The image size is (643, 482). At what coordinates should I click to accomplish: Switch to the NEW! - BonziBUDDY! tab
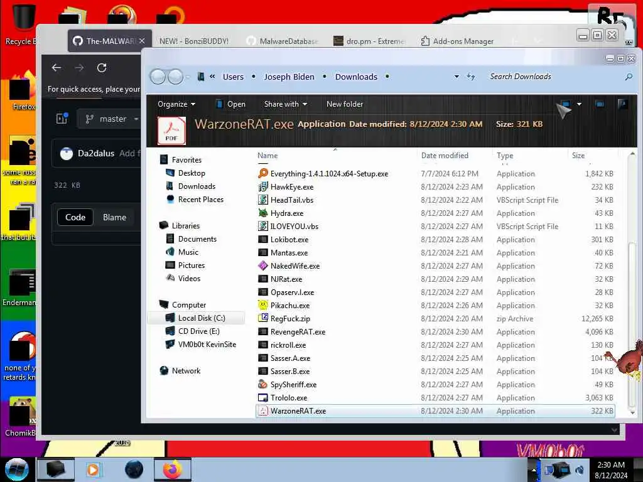[x=194, y=41]
